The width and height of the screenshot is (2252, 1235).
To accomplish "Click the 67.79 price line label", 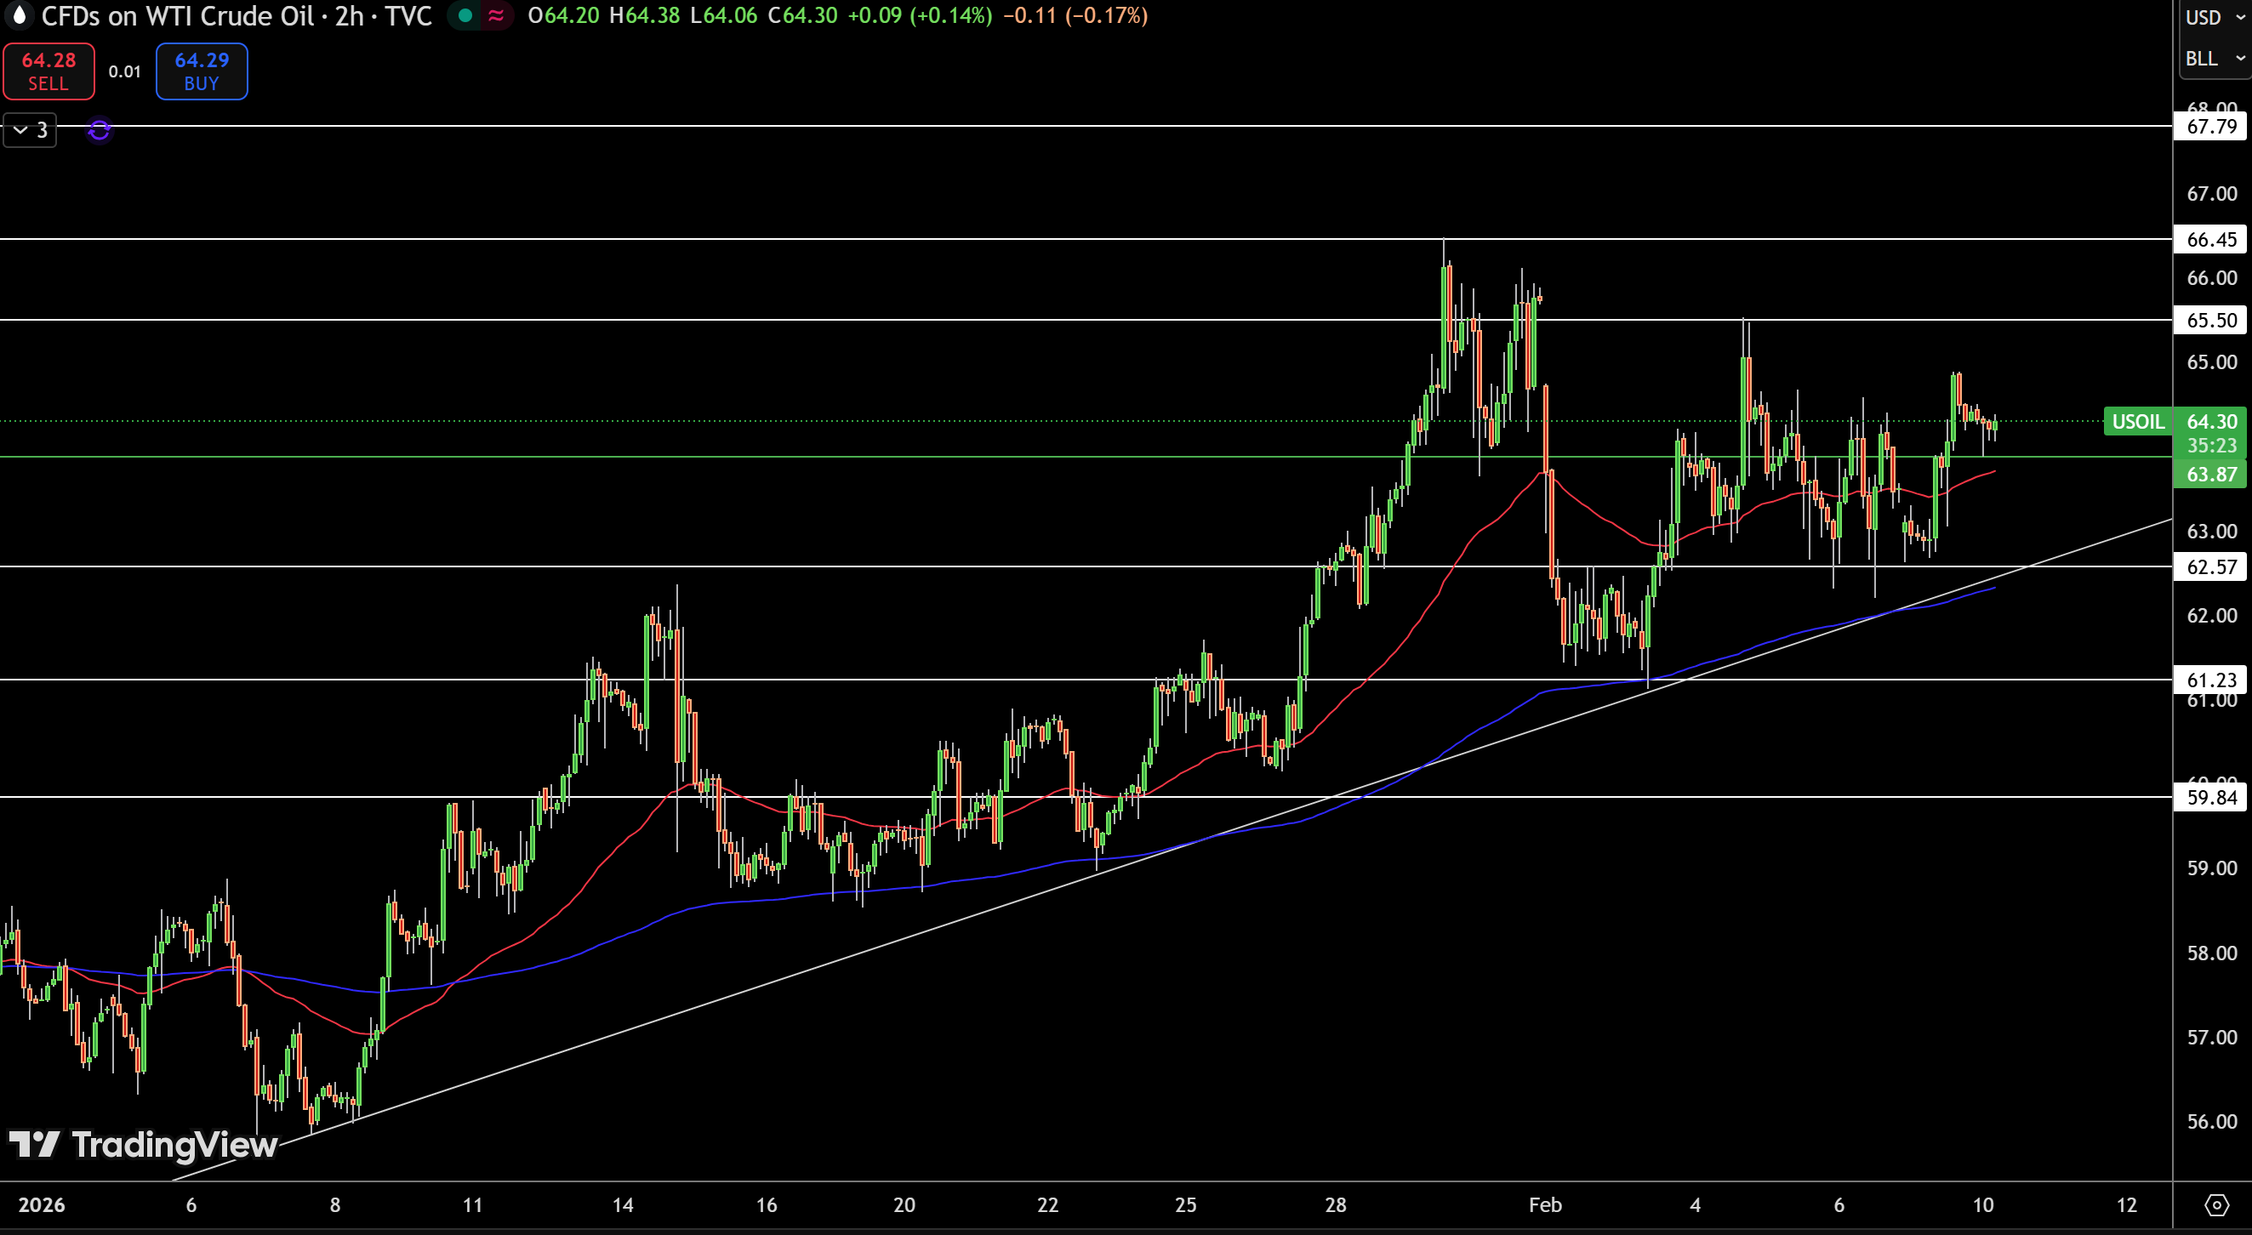I will coord(2211,127).
